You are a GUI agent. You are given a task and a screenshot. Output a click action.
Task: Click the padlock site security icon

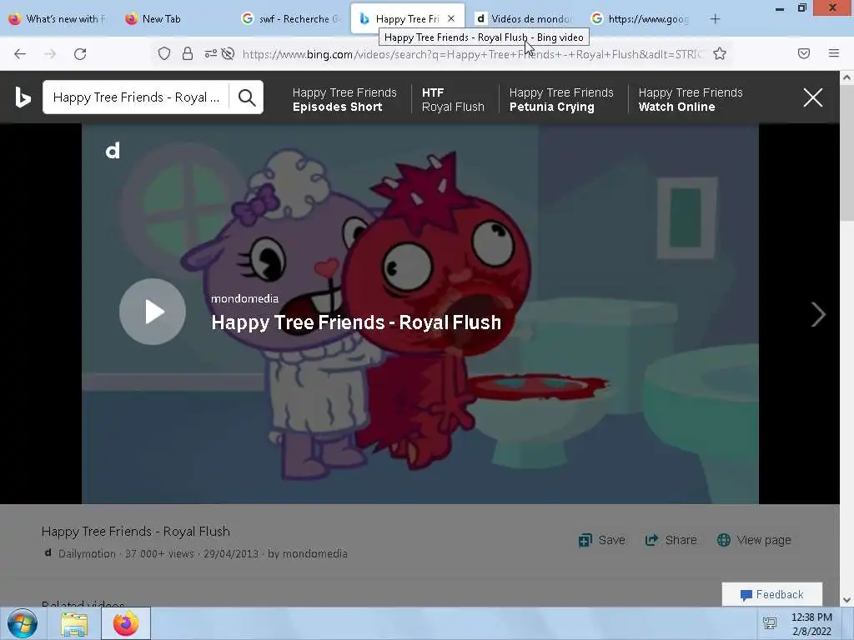coord(188,54)
